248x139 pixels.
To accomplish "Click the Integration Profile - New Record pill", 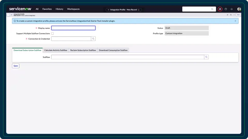I will pyautogui.click(x=123, y=10).
